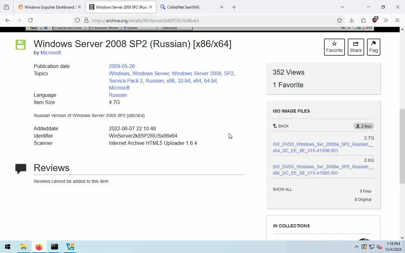Click the network tray icon

click(371, 247)
